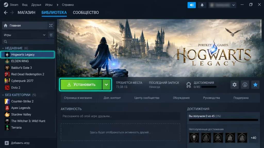Open game settings gear icon

(235, 85)
